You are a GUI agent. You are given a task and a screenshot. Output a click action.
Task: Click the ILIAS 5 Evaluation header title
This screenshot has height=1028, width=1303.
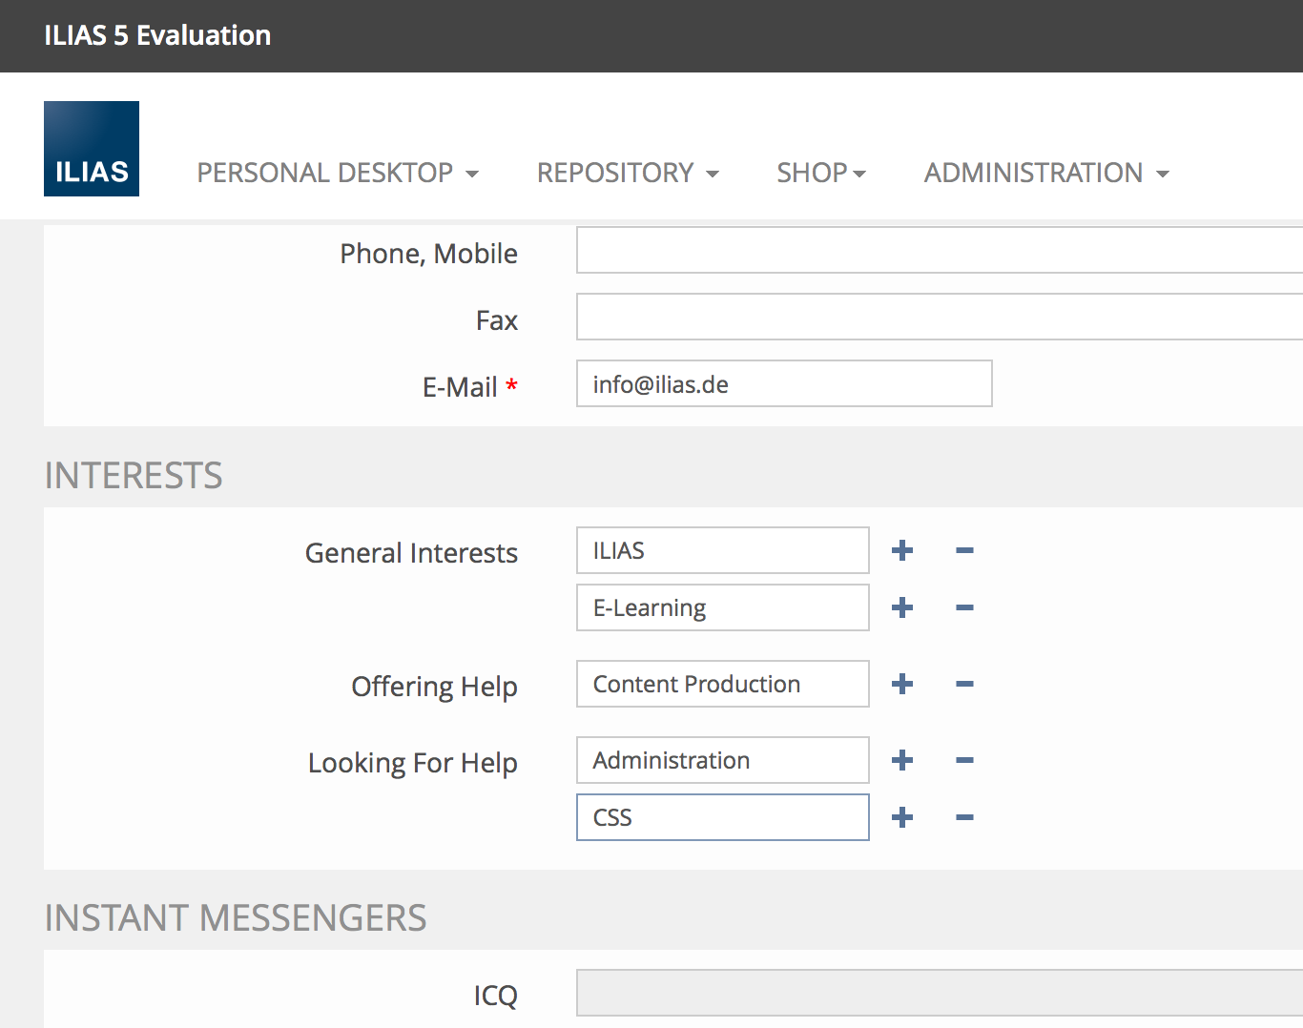click(x=157, y=35)
